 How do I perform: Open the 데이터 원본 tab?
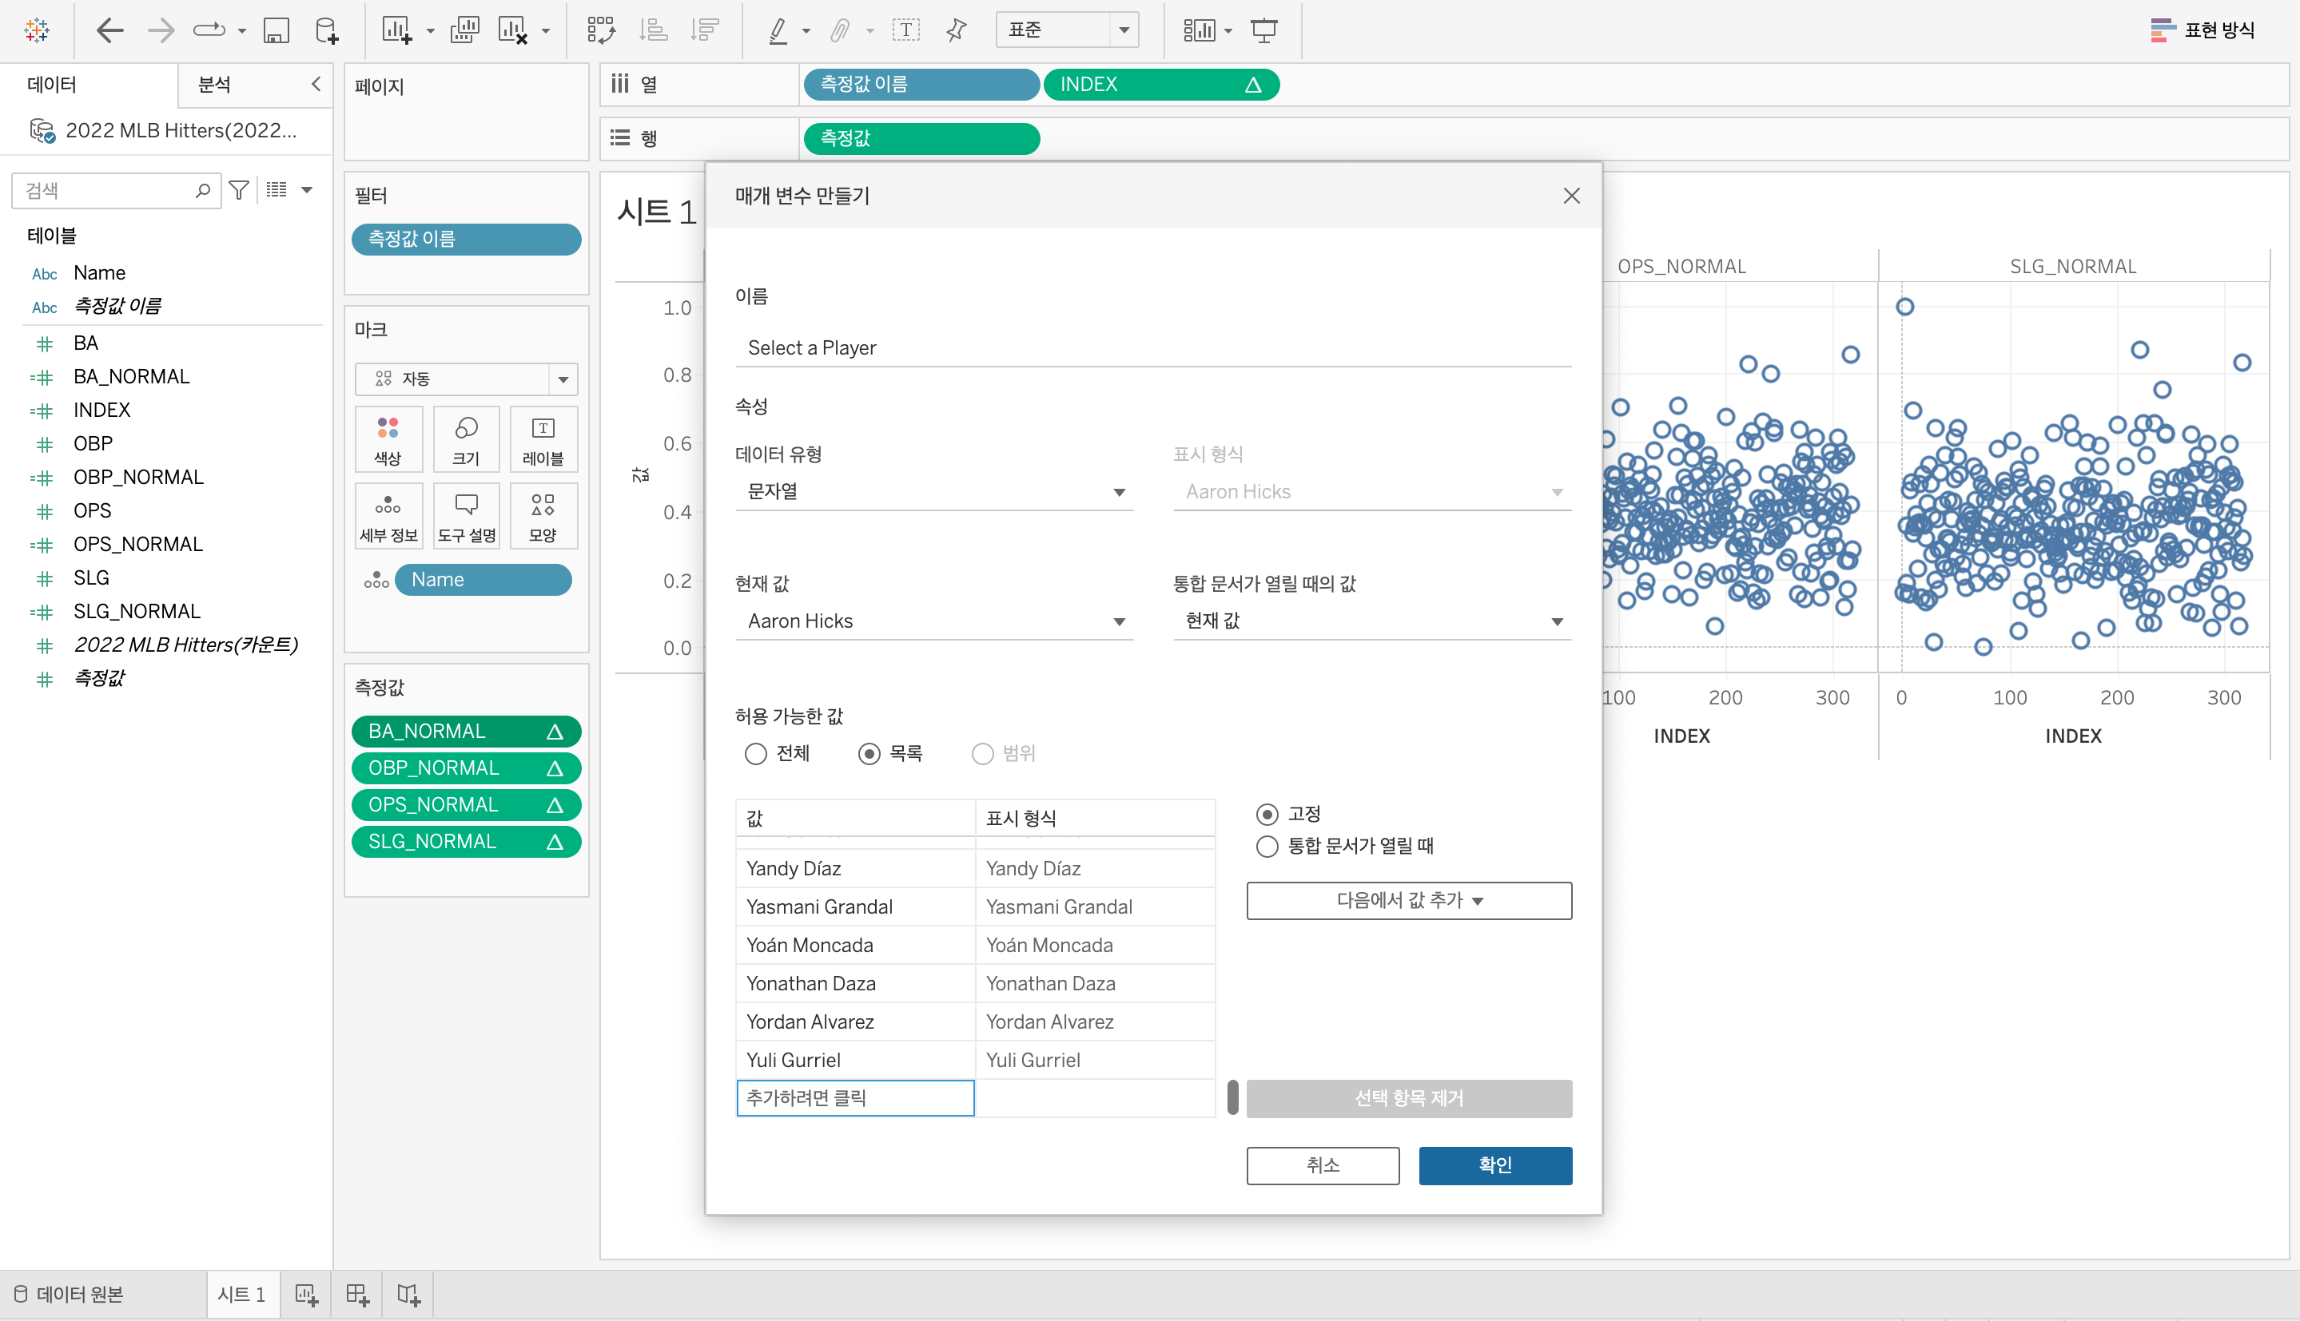(x=69, y=1295)
